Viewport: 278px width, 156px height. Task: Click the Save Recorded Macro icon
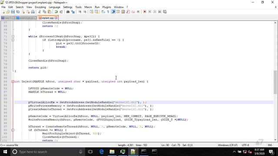pos(165,12)
